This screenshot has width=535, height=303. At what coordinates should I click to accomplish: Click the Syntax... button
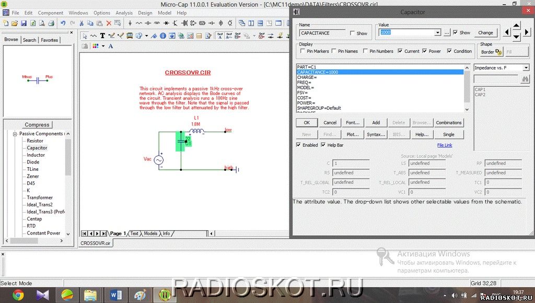point(376,134)
